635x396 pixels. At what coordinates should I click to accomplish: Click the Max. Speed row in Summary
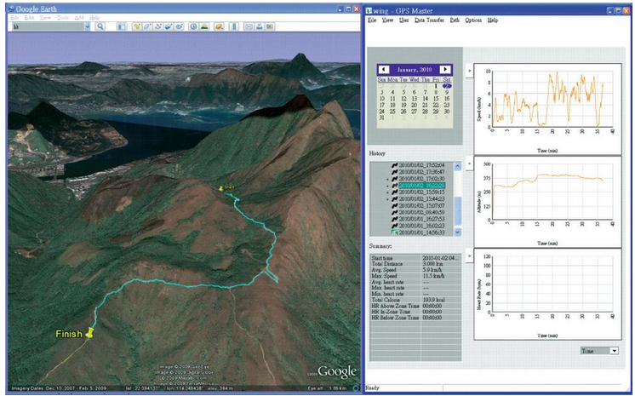pyautogui.click(x=415, y=276)
